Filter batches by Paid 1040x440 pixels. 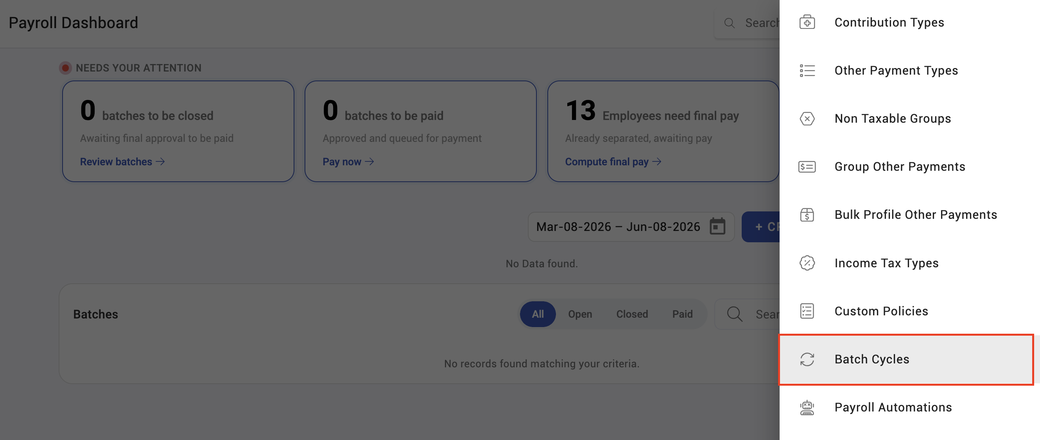[x=682, y=314]
